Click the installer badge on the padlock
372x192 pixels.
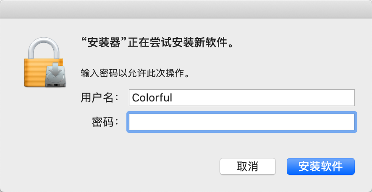[x=55, y=75]
